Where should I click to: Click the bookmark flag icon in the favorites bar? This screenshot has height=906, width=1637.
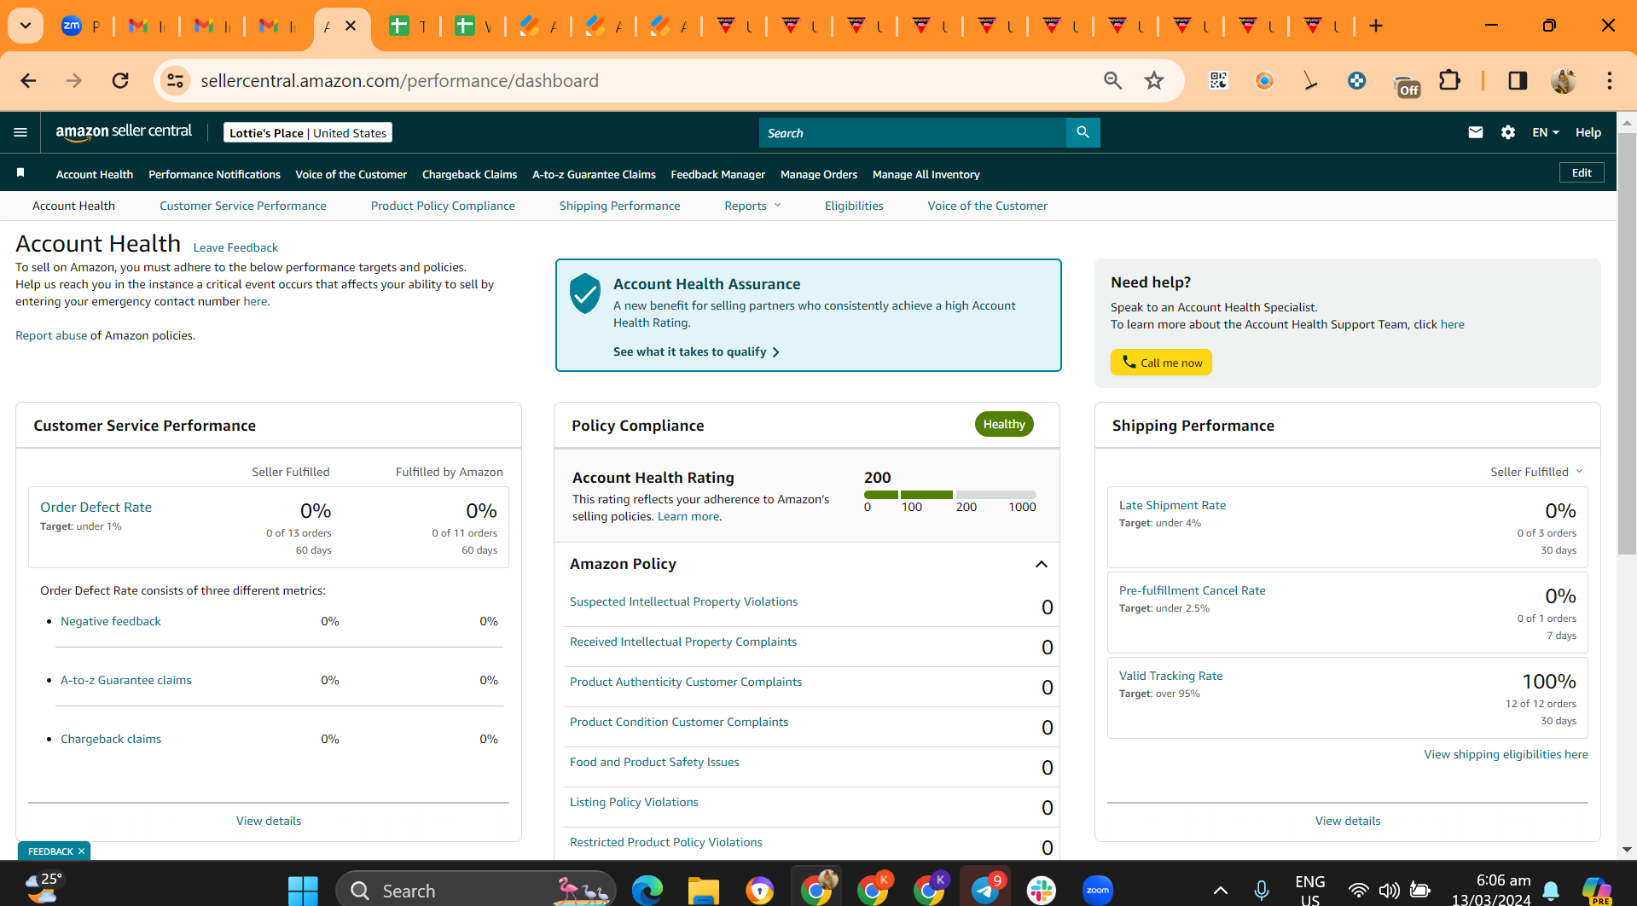(x=20, y=173)
